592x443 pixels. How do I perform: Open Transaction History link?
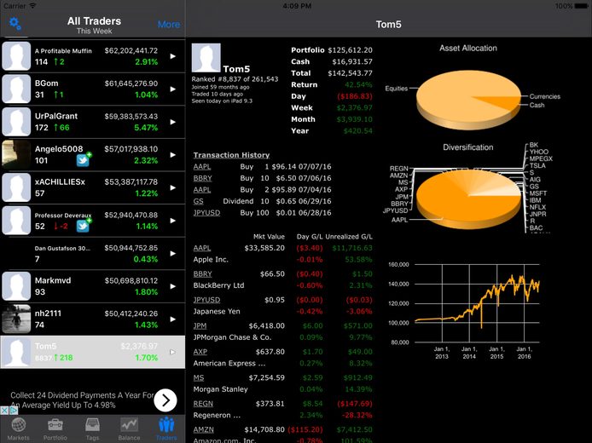(x=231, y=155)
